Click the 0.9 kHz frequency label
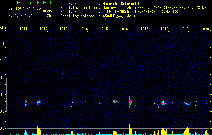This screenshot has width=212, height=135. click(x=3, y=78)
